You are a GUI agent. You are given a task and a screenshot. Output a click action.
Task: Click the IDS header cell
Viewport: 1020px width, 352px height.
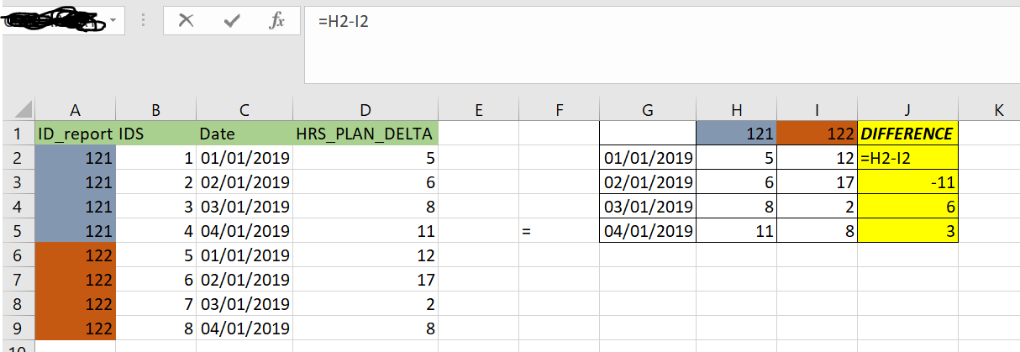click(155, 134)
